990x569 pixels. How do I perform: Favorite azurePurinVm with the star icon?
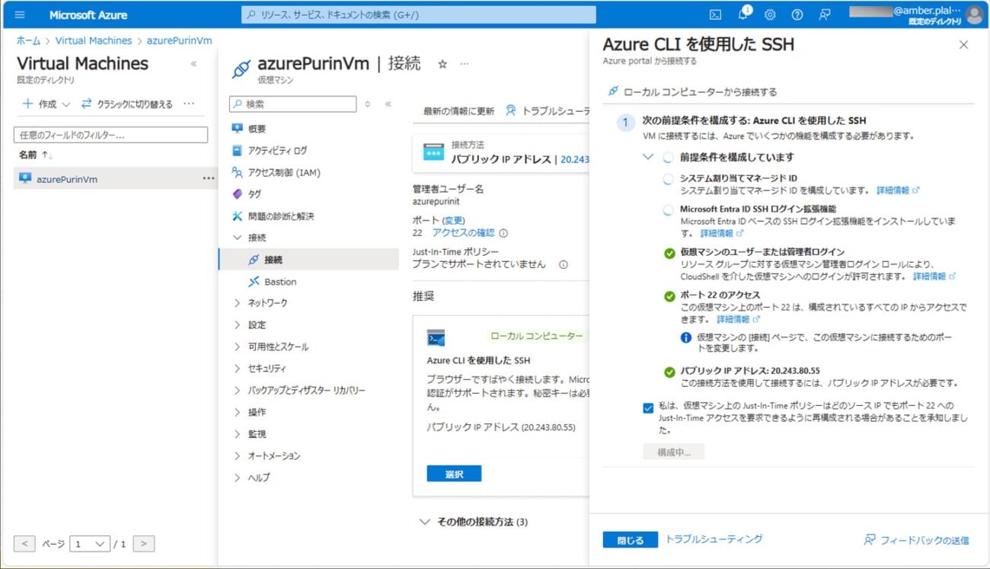(442, 64)
